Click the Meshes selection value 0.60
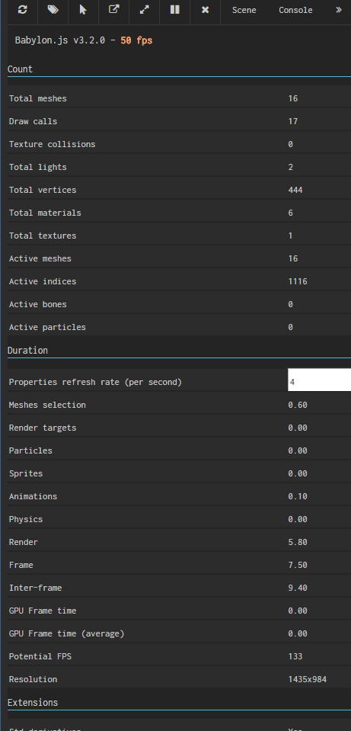 point(298,405)
